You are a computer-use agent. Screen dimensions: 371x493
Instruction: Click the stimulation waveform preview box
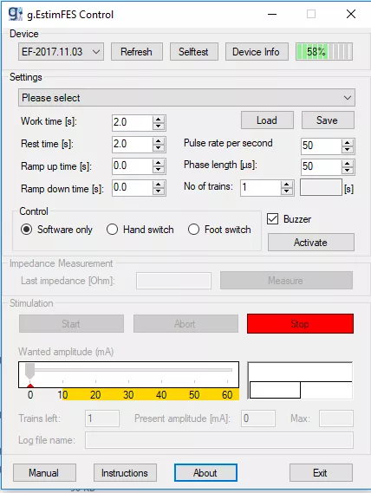coord(300,380)
